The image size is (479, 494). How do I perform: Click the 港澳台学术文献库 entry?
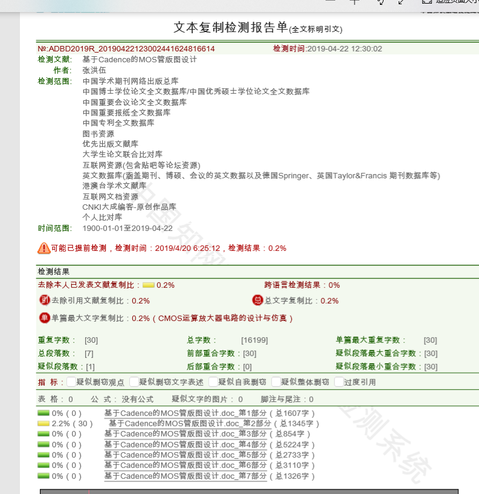pos(114,186)
